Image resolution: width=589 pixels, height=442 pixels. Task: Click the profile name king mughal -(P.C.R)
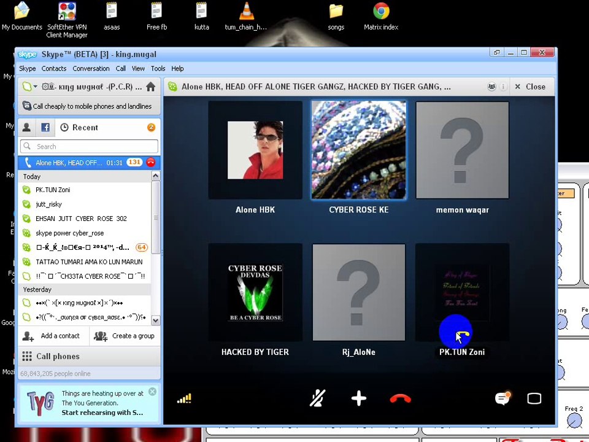click(92, 87)
